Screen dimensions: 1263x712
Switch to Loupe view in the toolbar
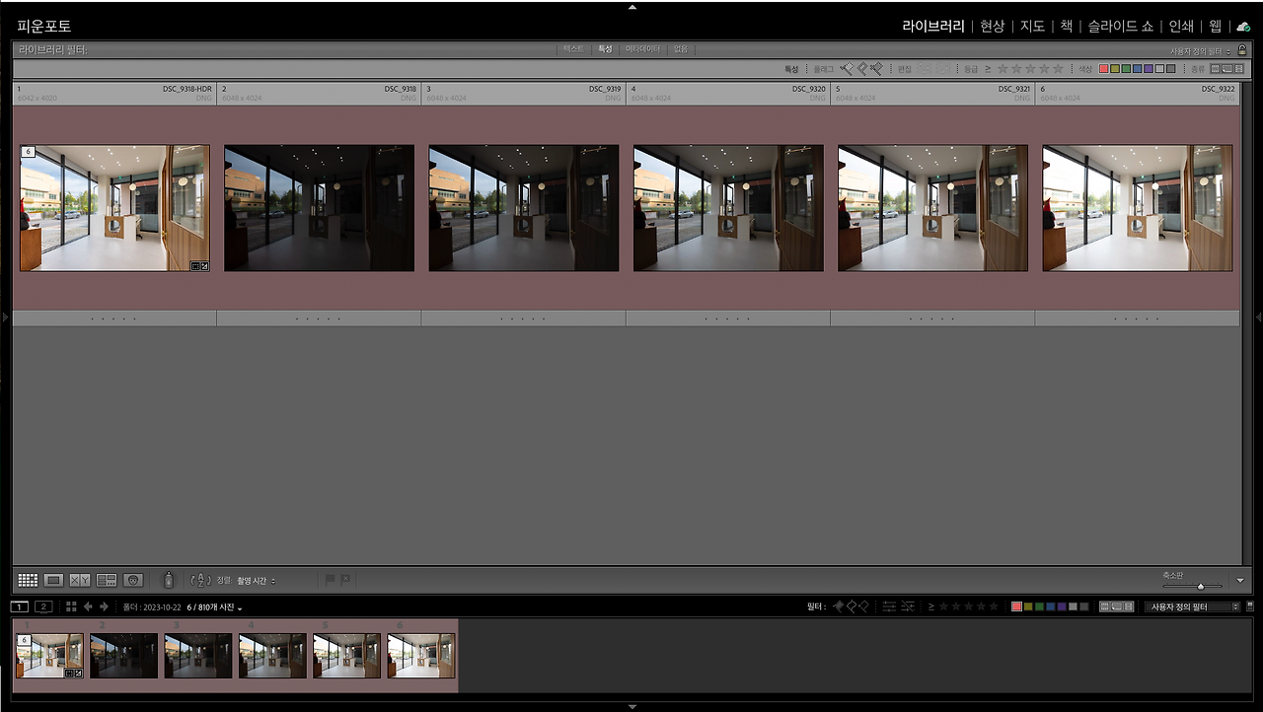pyautogui.click(x=54, y=581)
